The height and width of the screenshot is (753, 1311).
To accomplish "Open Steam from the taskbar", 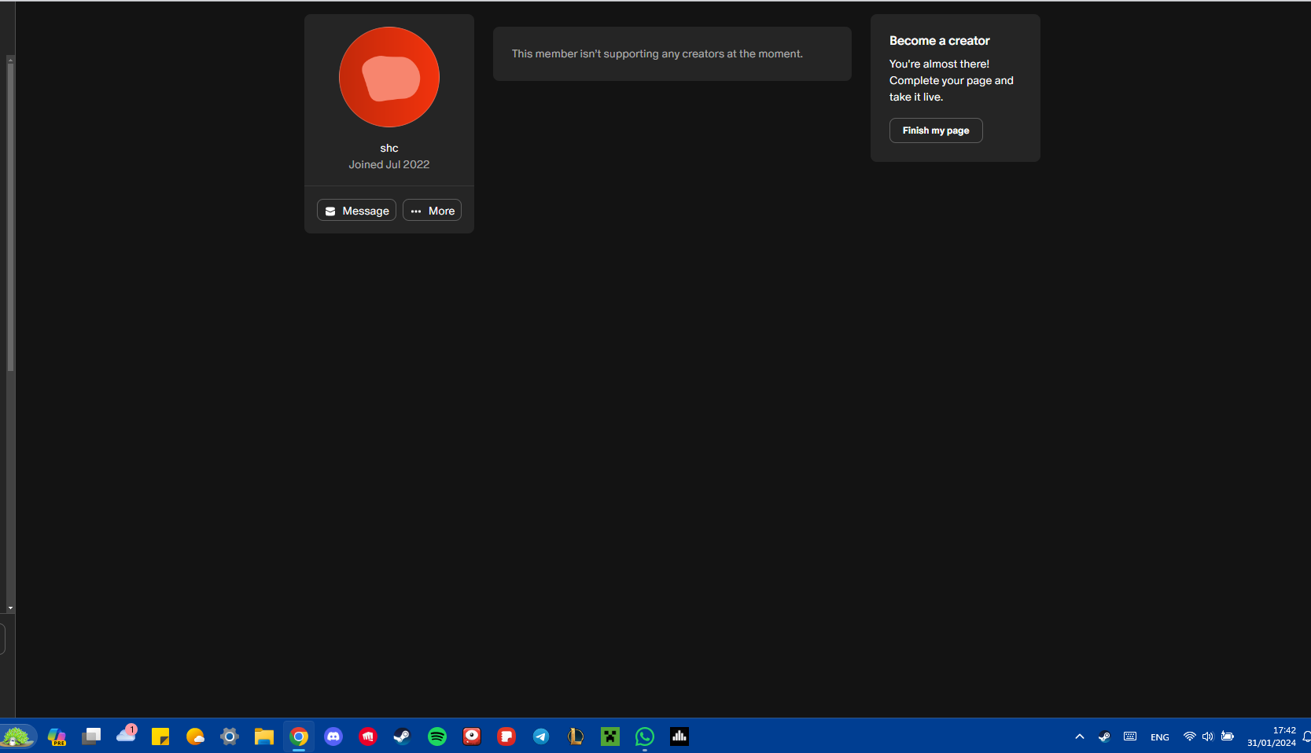I will [x=402, y=736].
